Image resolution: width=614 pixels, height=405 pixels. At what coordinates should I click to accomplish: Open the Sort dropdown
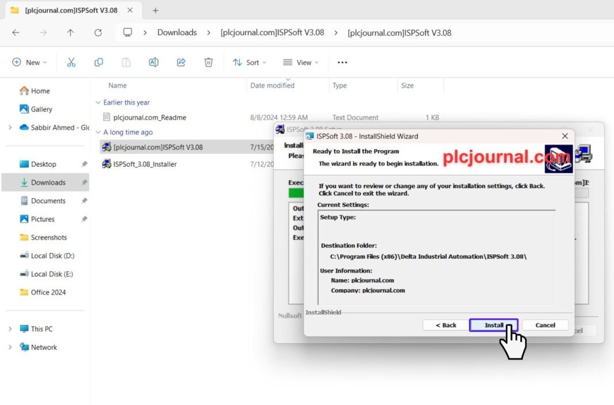pos(250,63)
